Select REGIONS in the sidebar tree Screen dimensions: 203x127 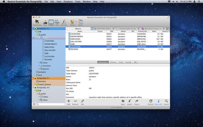click(x=48, y=59)
